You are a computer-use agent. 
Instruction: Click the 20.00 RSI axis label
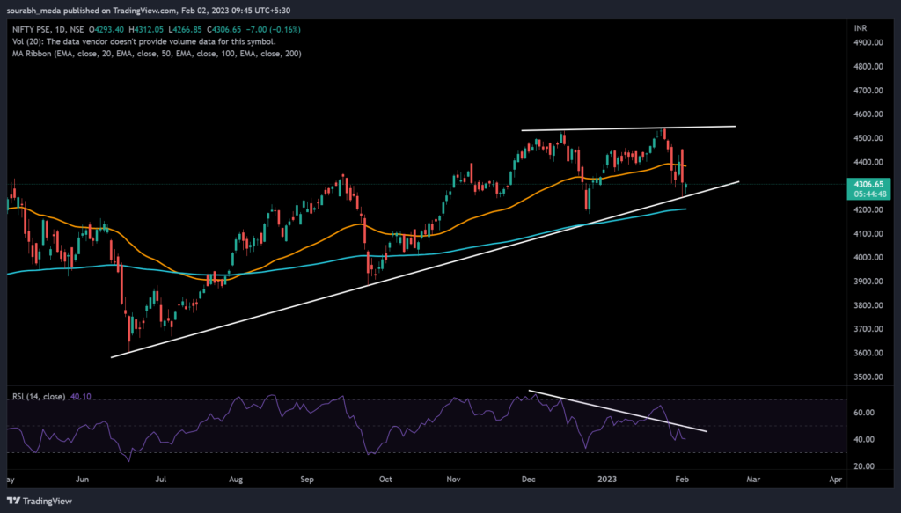pyautogui.click(x=864, y=465)
